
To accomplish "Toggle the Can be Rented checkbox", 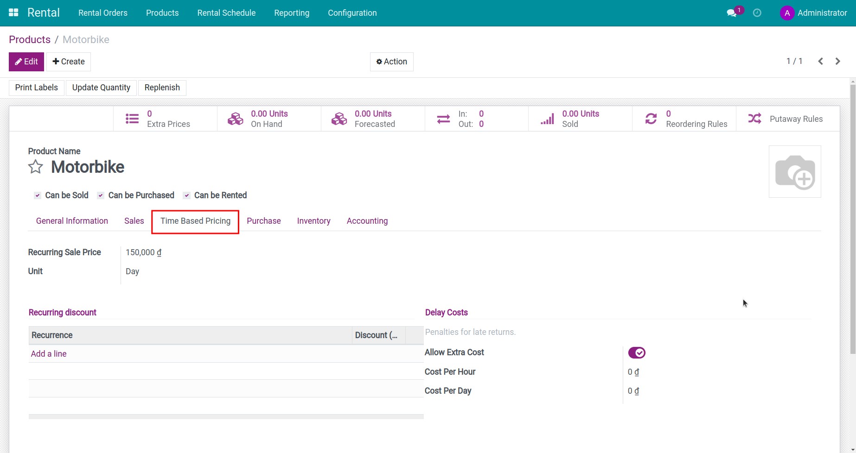I will point(187,195).
